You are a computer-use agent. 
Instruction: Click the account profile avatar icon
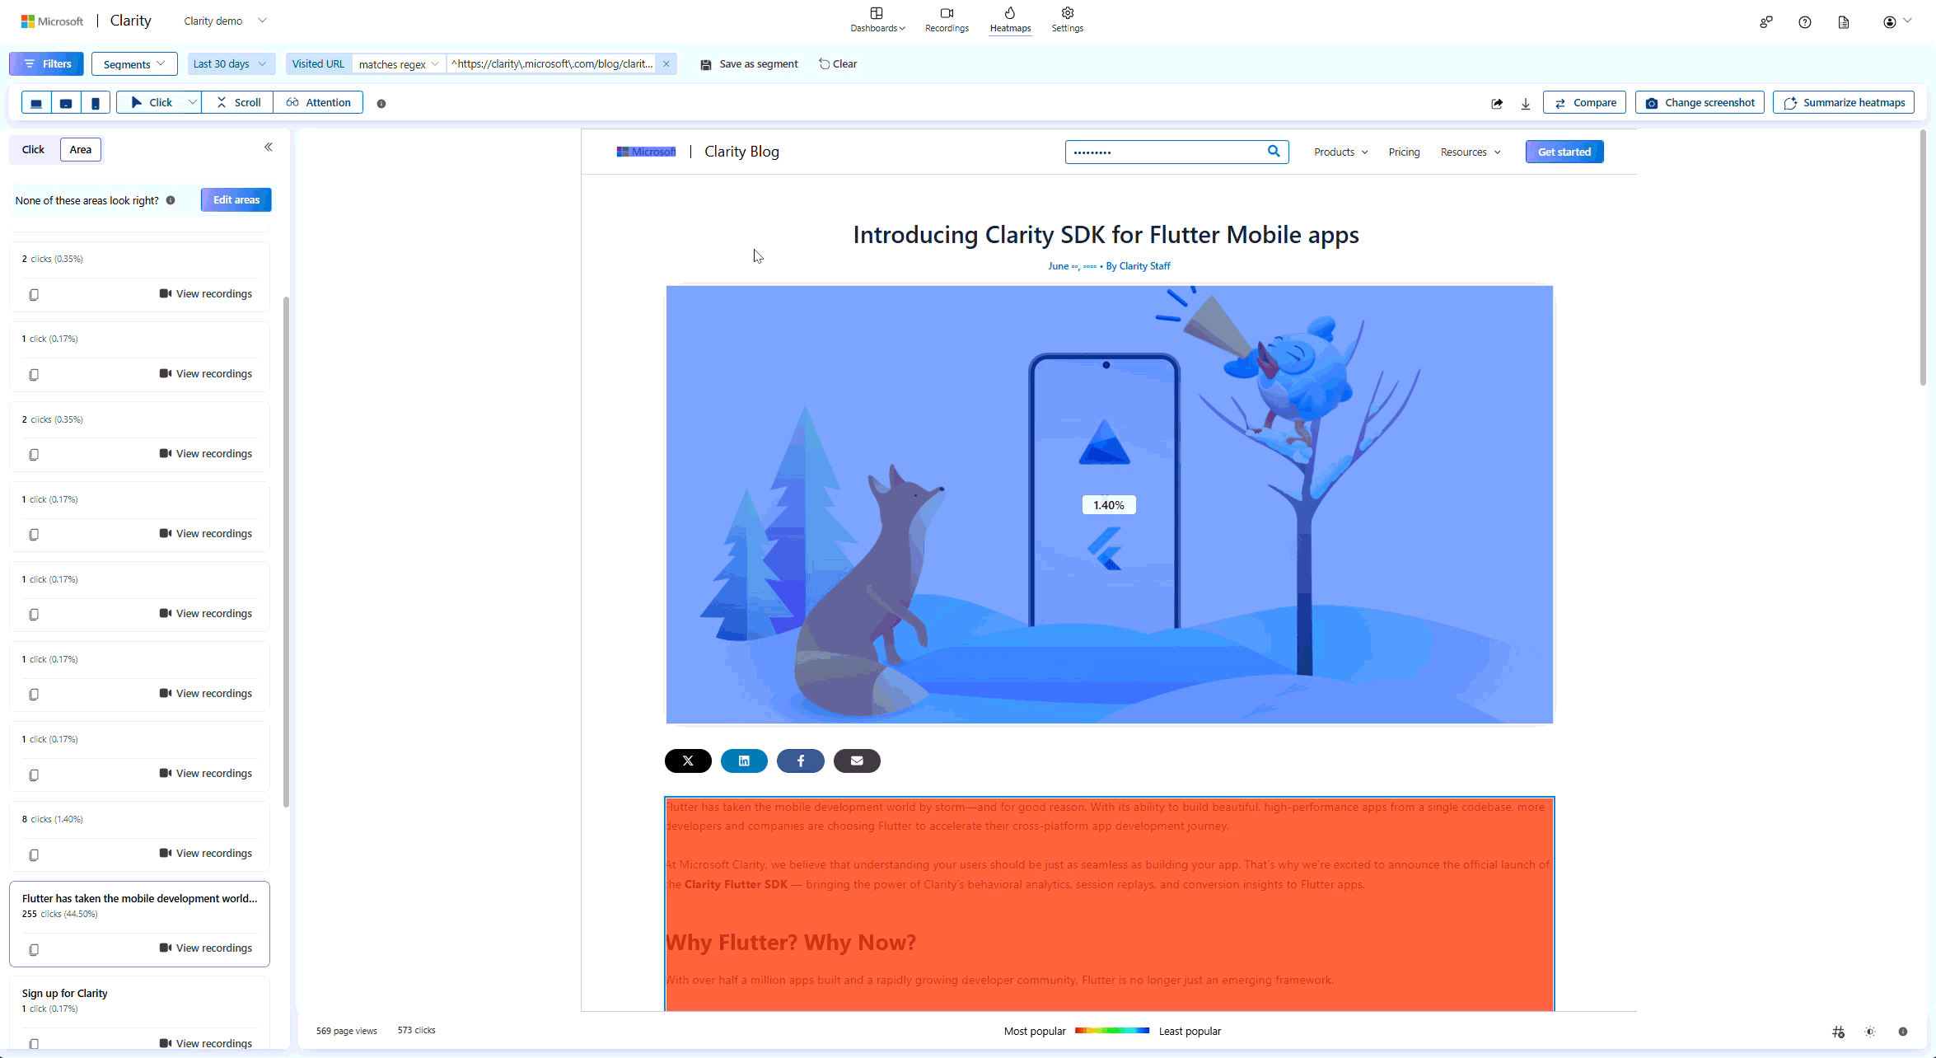tap(1890, 22)
